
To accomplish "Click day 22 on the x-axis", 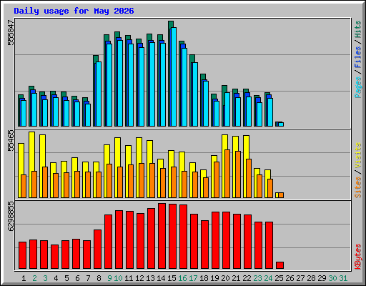I will pos(247,278).
